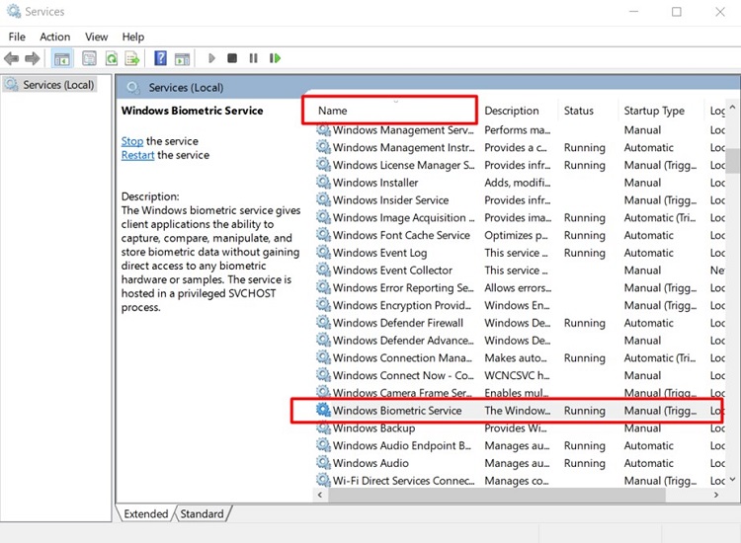The height and width of the screenshot is (543, 741).
Task: Open the Action menu
Action: [54, 37]
